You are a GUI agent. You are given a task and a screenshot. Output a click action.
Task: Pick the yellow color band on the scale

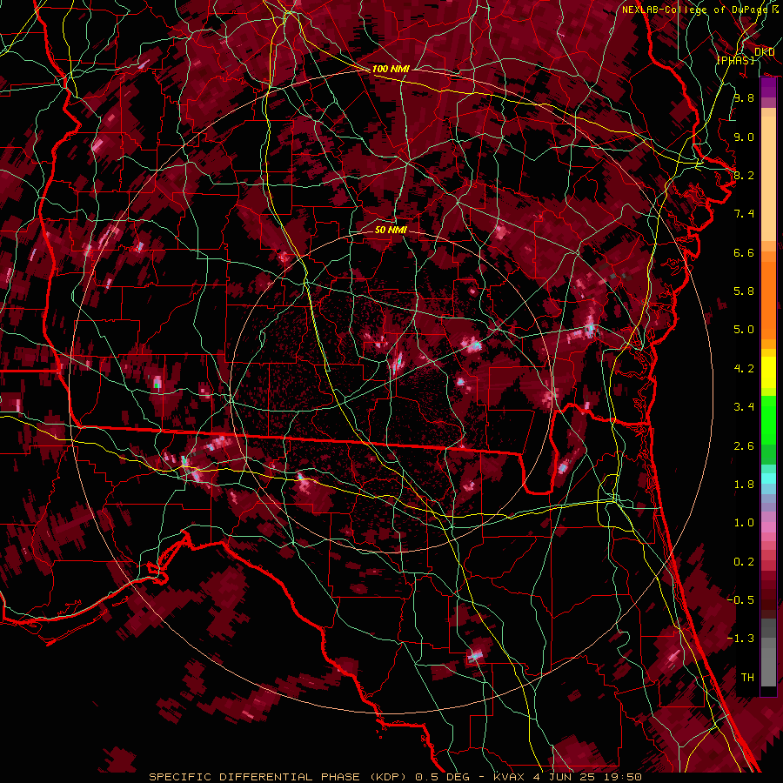(x=768, y=372)
